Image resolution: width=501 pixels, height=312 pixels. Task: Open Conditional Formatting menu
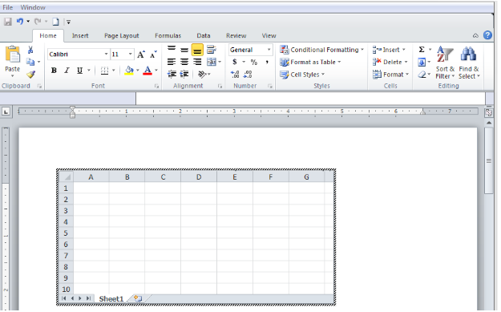pyautogui.click(x=321, y=50)
